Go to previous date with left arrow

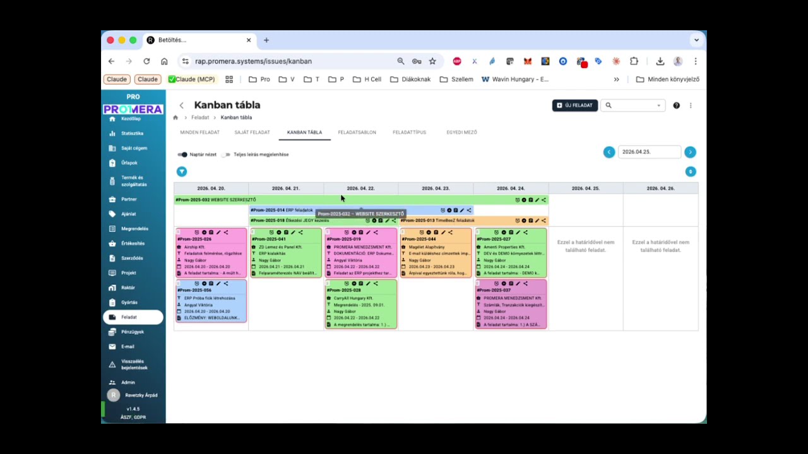coord(609,152)
